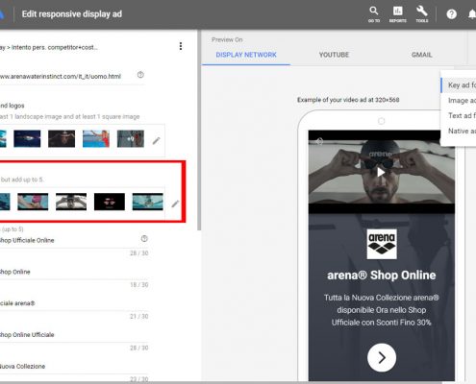The width and height of the screenshot is (476, 384).
Task: Open the three-dot more options menu
Action: 181,46
